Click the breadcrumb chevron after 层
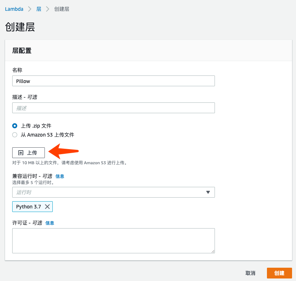This screenshot has width=296, height=281. click(x=48, y=9)
